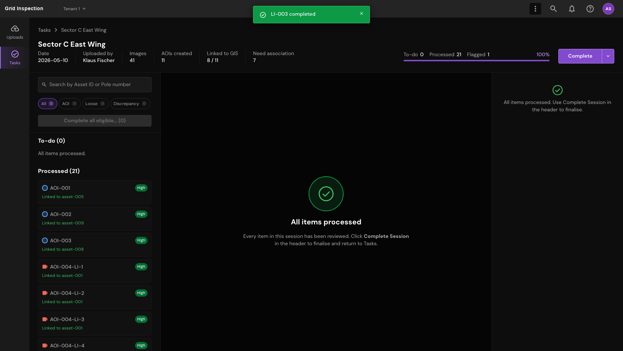Dismiss the LI-003 completed toast
The height and width of the screenshot is (351, 623).
pyautogui.click(x=362, y=13)
